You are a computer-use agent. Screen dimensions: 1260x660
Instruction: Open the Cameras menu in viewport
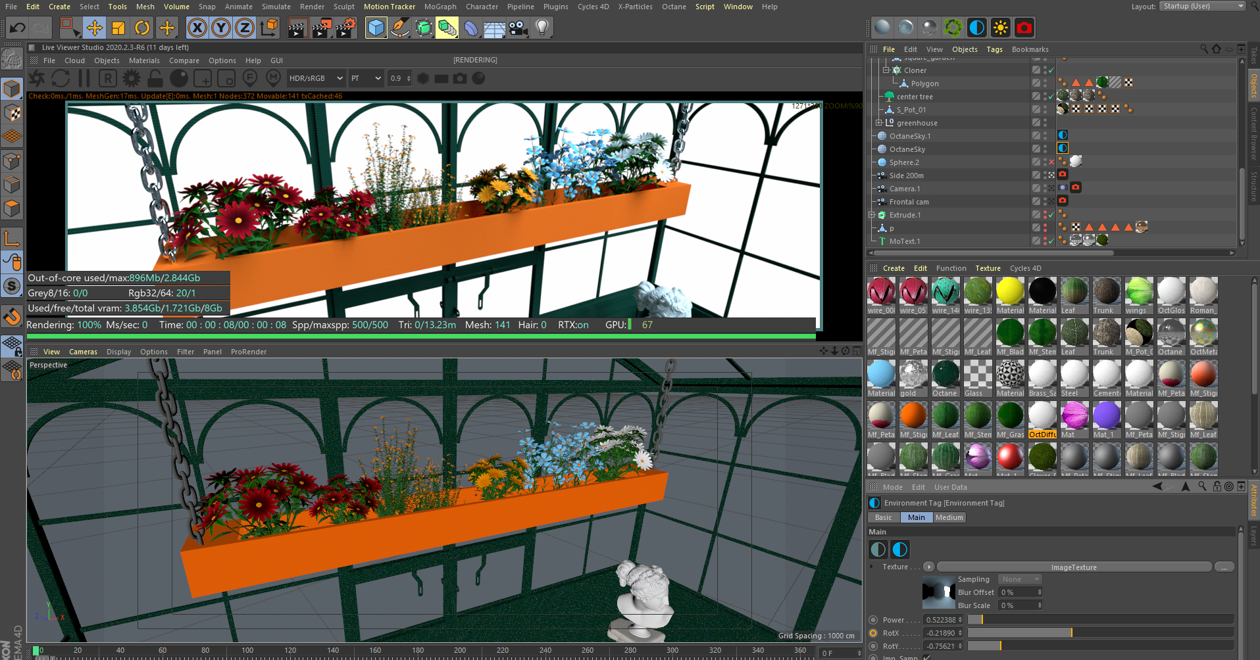[83, 352]
